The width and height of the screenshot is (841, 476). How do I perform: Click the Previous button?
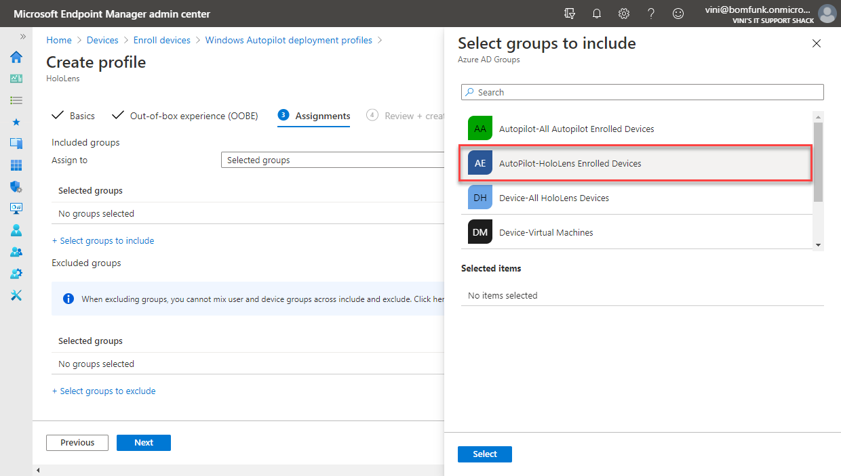[77, 442]
